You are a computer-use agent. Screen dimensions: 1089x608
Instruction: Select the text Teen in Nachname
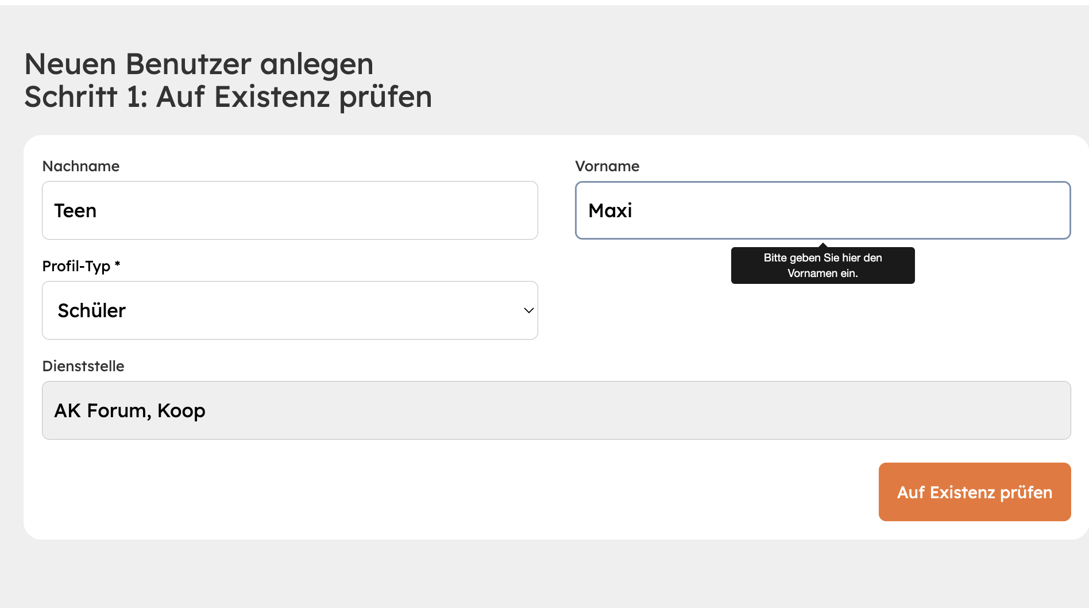75,210
